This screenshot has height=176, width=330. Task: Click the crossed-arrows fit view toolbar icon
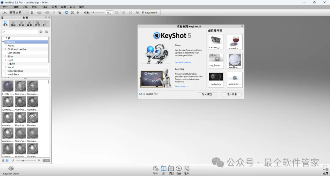pos(72,13)
